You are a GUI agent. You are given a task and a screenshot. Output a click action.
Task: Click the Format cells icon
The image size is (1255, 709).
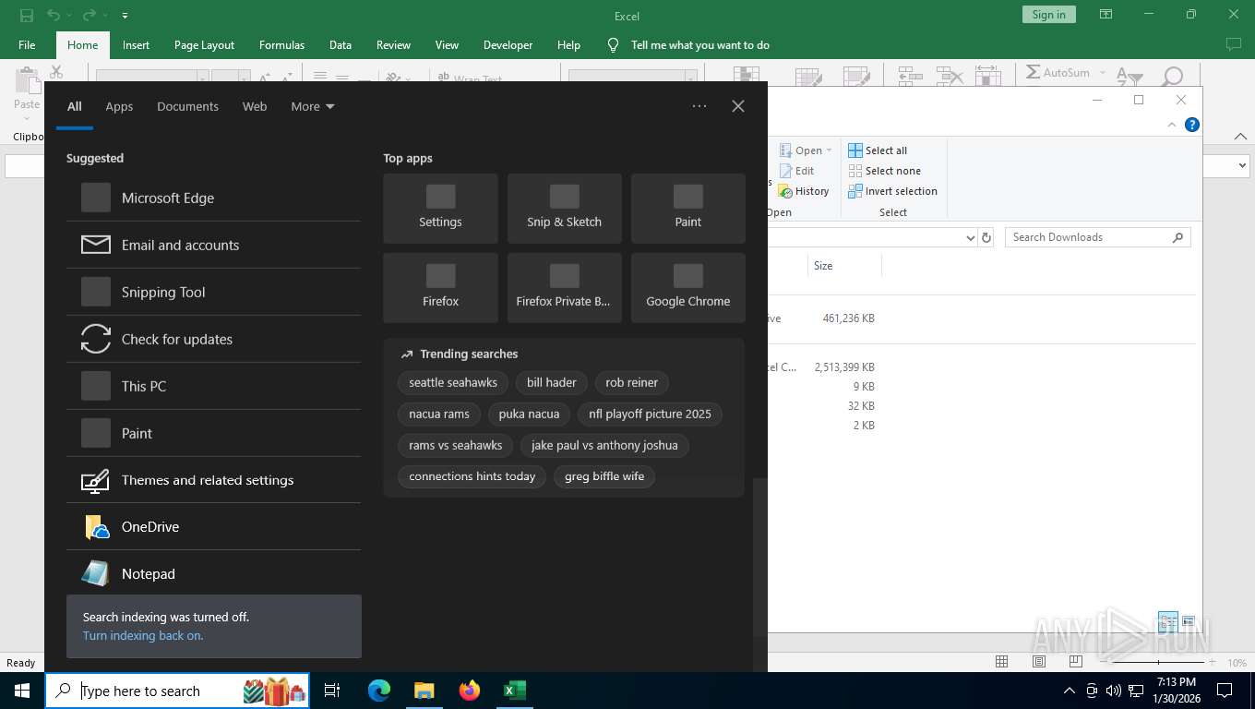987,77
